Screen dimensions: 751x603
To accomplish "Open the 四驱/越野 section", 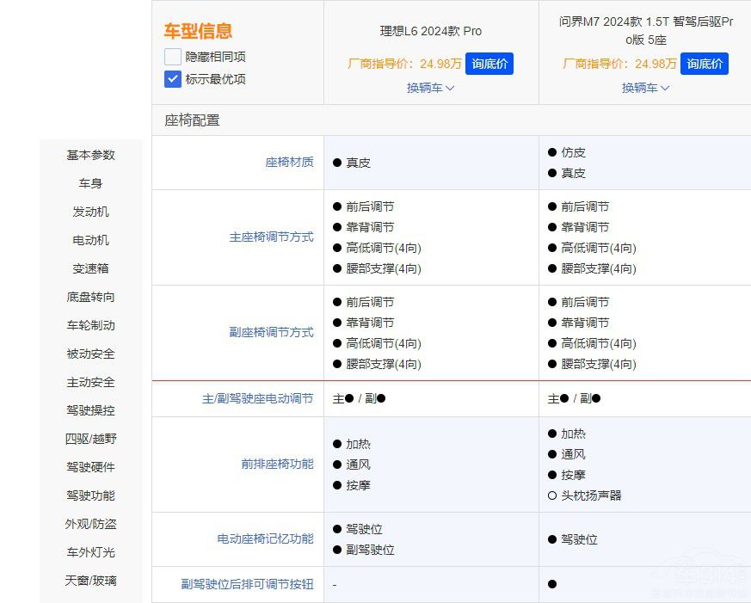I will click(x=90, y=439).
